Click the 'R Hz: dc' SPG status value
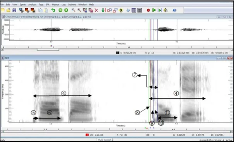This screenshot has width=234, height=143. coord(122,135)
